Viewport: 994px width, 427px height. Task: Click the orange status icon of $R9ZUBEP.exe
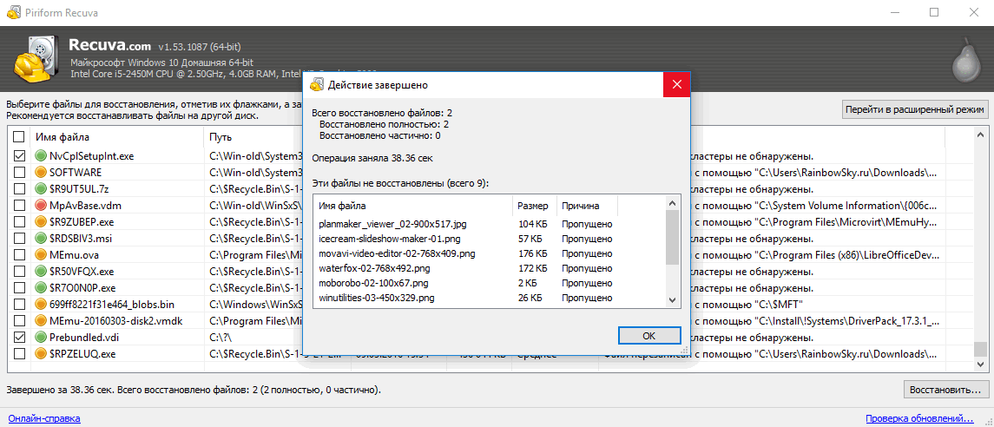[41, 221]
